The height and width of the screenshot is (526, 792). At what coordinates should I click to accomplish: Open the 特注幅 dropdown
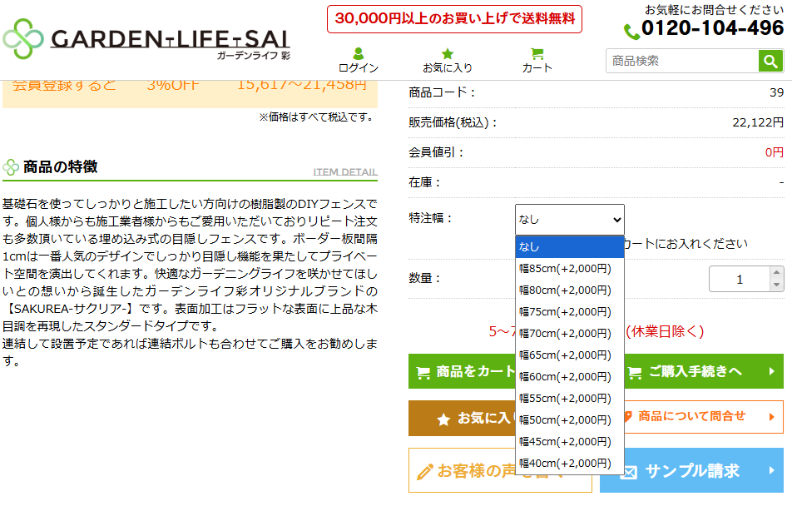pyautogui.click(x=569, y=220)
